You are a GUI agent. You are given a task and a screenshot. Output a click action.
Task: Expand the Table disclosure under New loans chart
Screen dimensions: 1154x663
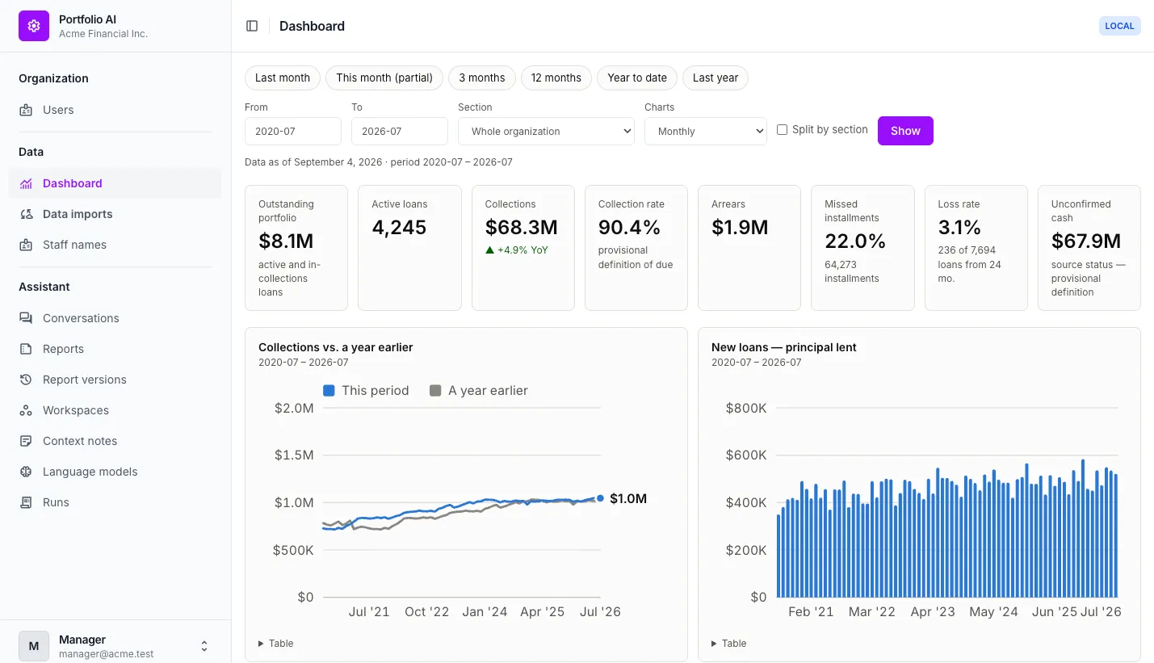[x=729, y=644]
